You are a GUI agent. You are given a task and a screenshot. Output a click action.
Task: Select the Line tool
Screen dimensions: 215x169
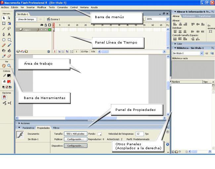pyautogui.click(x=4, y=29)
